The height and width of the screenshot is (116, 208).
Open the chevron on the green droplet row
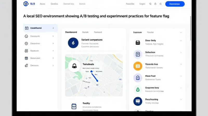tap(181, 88)
